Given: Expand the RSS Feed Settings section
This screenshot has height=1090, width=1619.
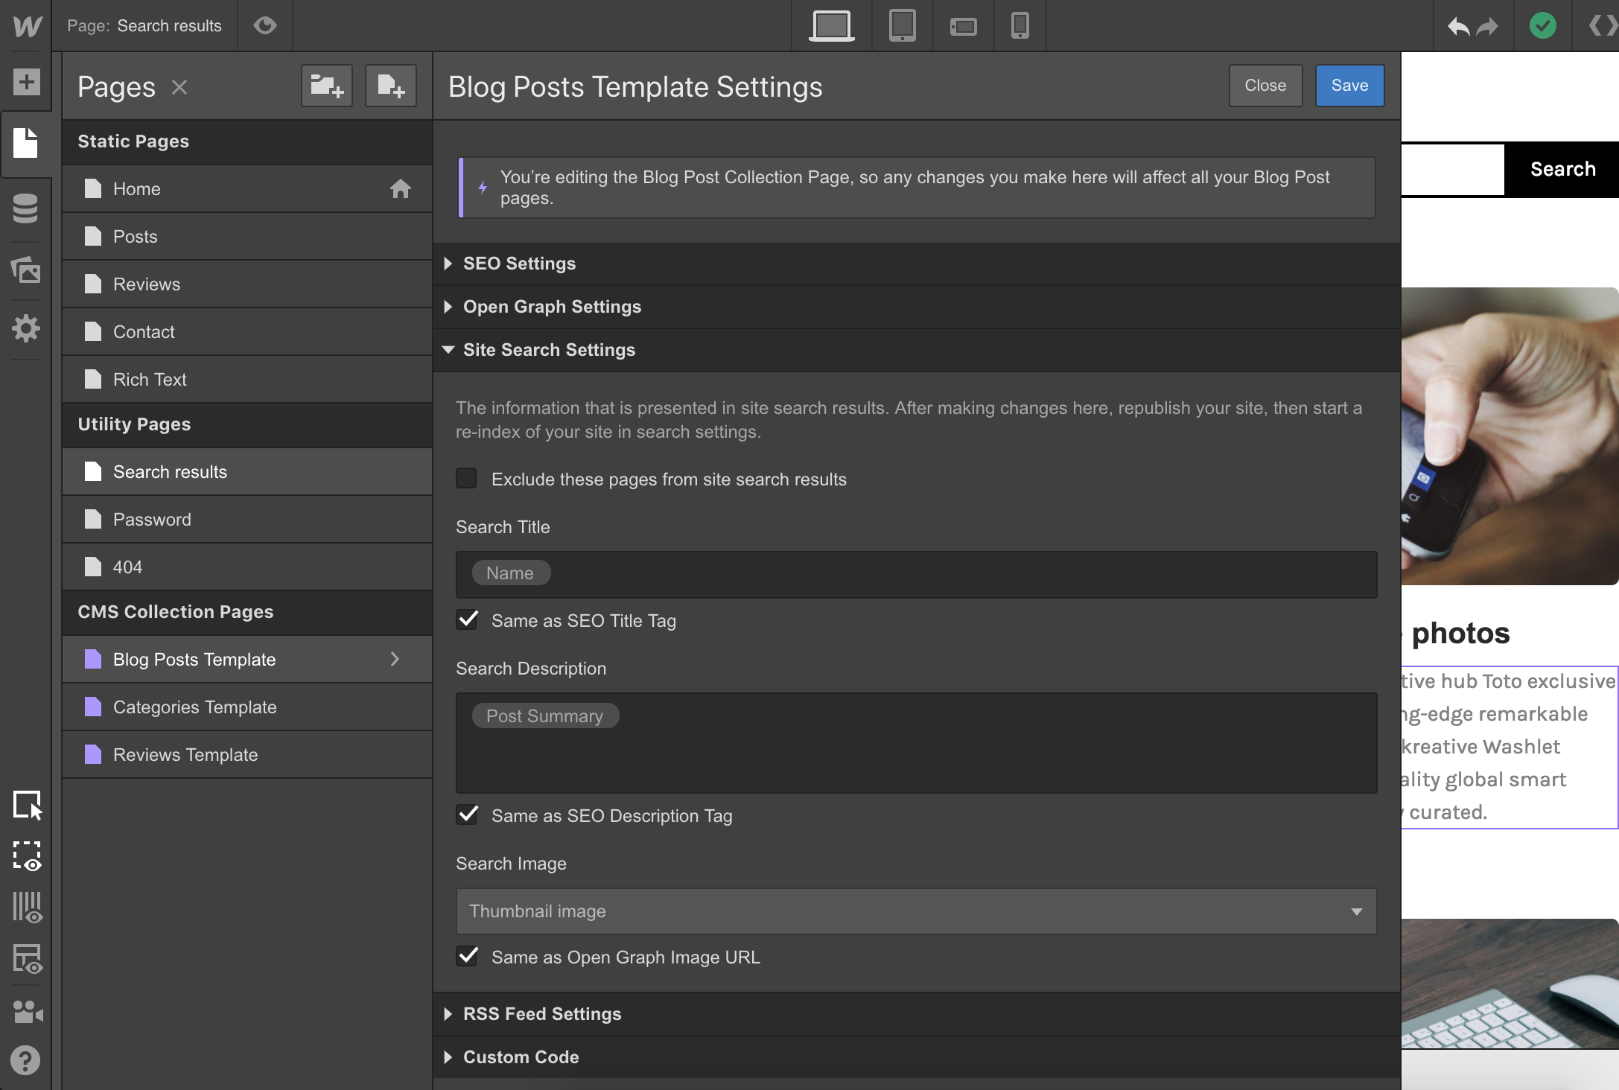Looking at the screenshot, I should point(542,1013).
